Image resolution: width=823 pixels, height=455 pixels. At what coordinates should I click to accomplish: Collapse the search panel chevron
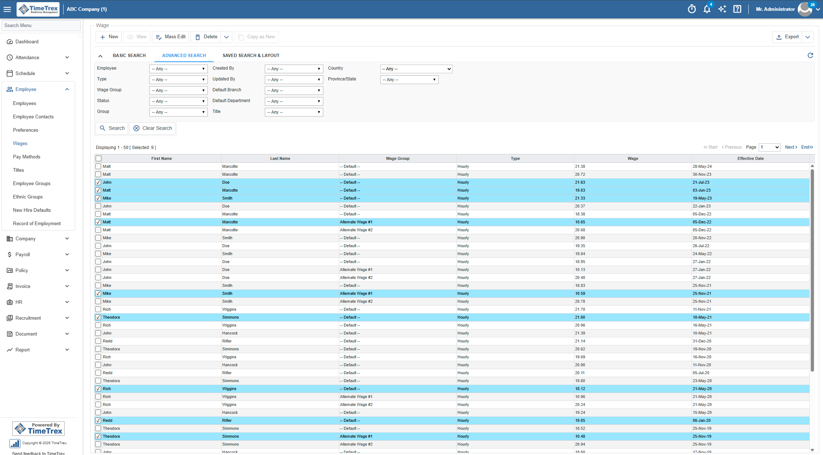(100, 56)
